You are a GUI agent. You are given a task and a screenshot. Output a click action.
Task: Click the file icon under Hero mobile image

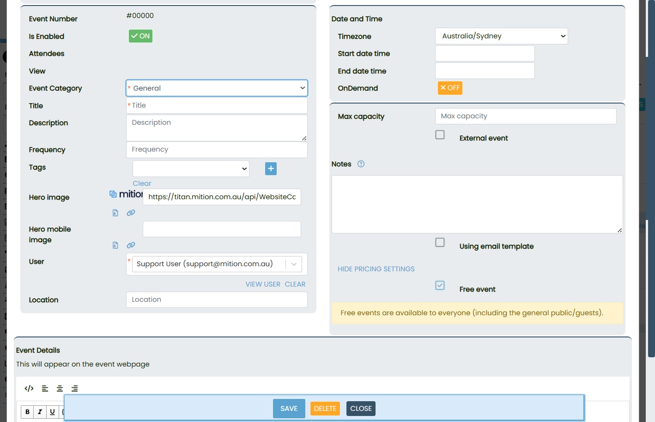pyautogui.click(x=115, y=245)
